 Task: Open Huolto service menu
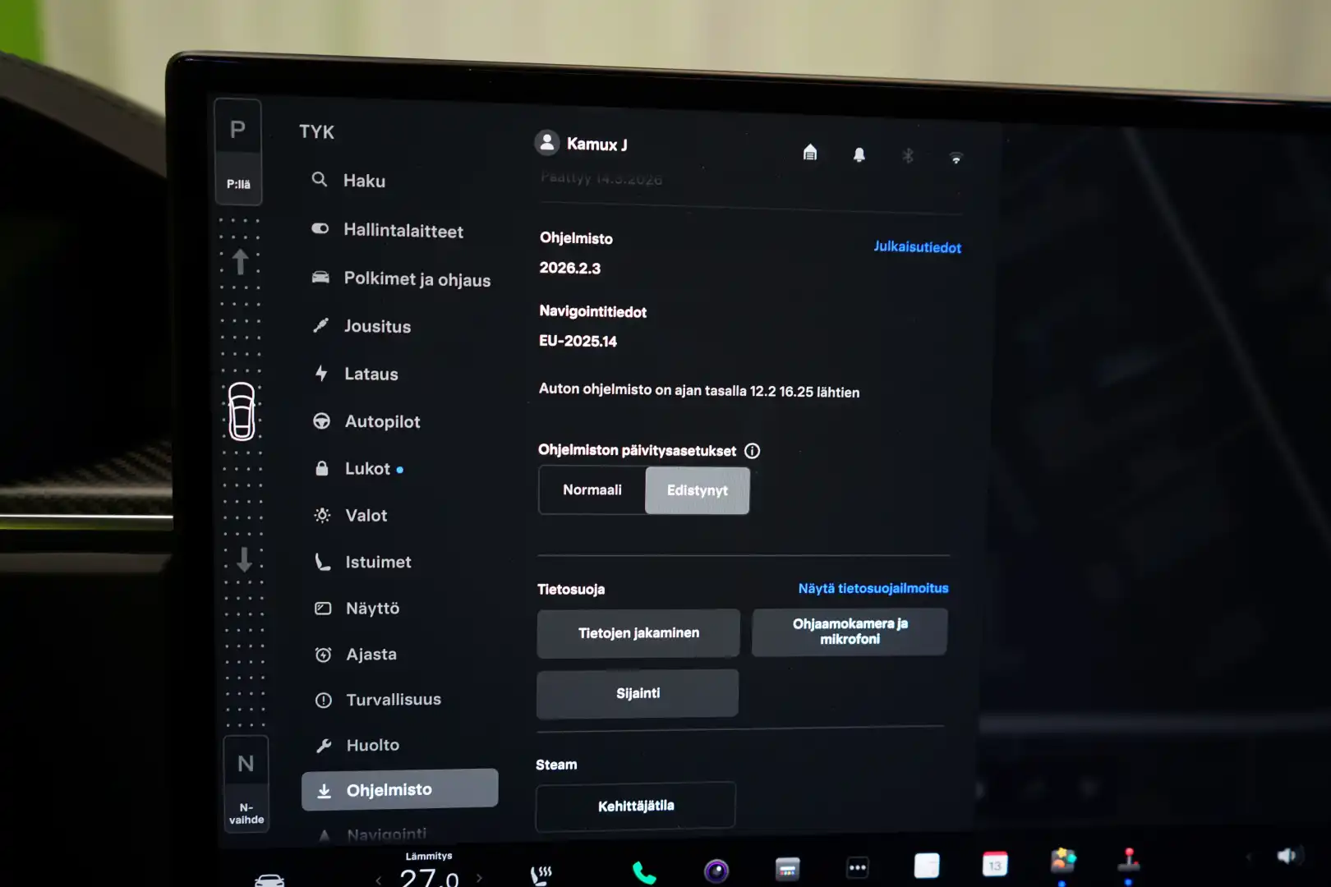click(357, 745)
